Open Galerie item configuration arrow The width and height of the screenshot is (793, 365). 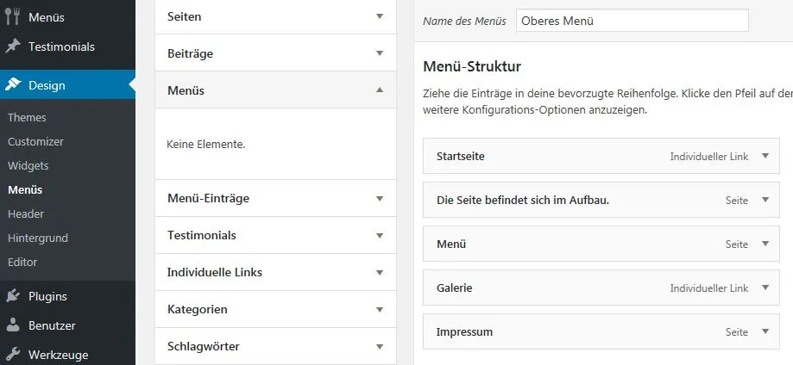765,288
